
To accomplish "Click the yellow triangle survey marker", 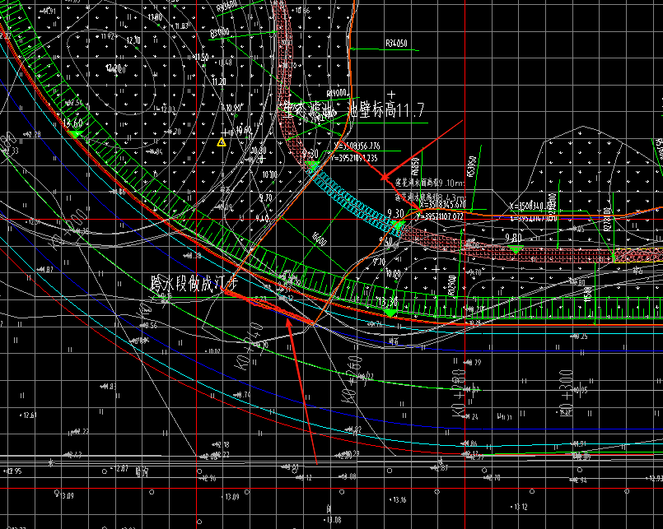I will tap(221, 142).
